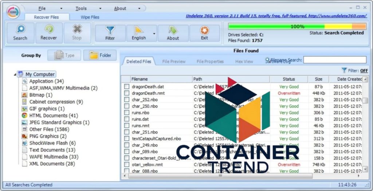Sort by the Status column header
Screen dimensions: 373x191
(289, 79)
